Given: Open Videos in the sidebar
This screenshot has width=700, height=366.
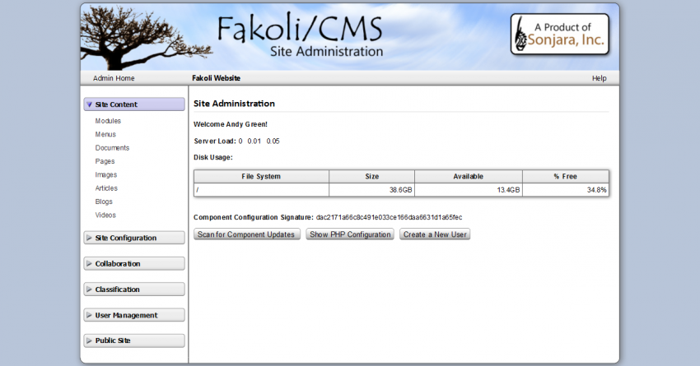Looking at the screenshot, I should tap(105, 215).
